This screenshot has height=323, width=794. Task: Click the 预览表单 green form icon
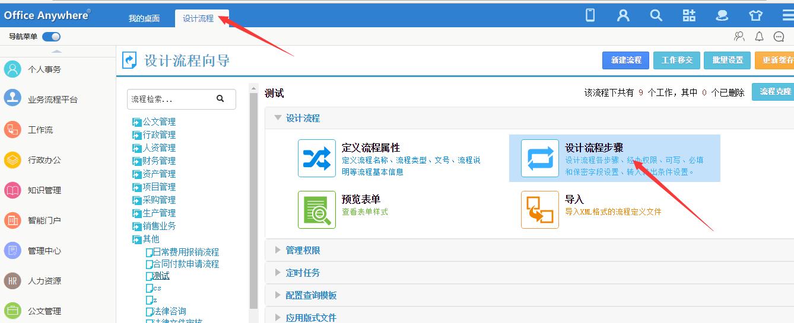pyautogui.click(x=317, y=209)
